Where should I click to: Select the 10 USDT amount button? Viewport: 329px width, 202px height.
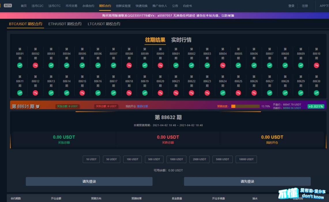click(x=91, y=159)
